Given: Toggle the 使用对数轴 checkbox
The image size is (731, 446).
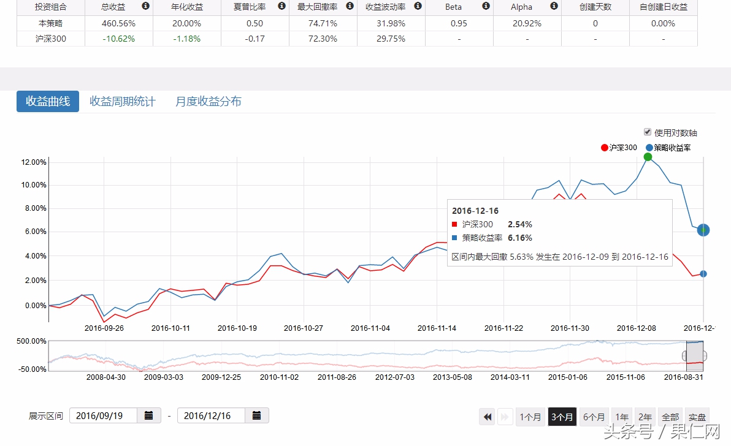Looking at the screenshot, I should point(647,132).
